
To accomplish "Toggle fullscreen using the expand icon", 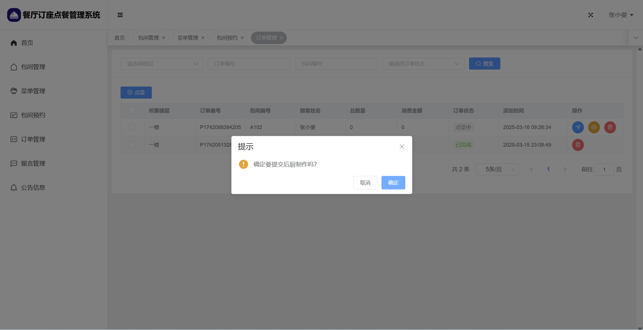I will (x=590, y=15).
